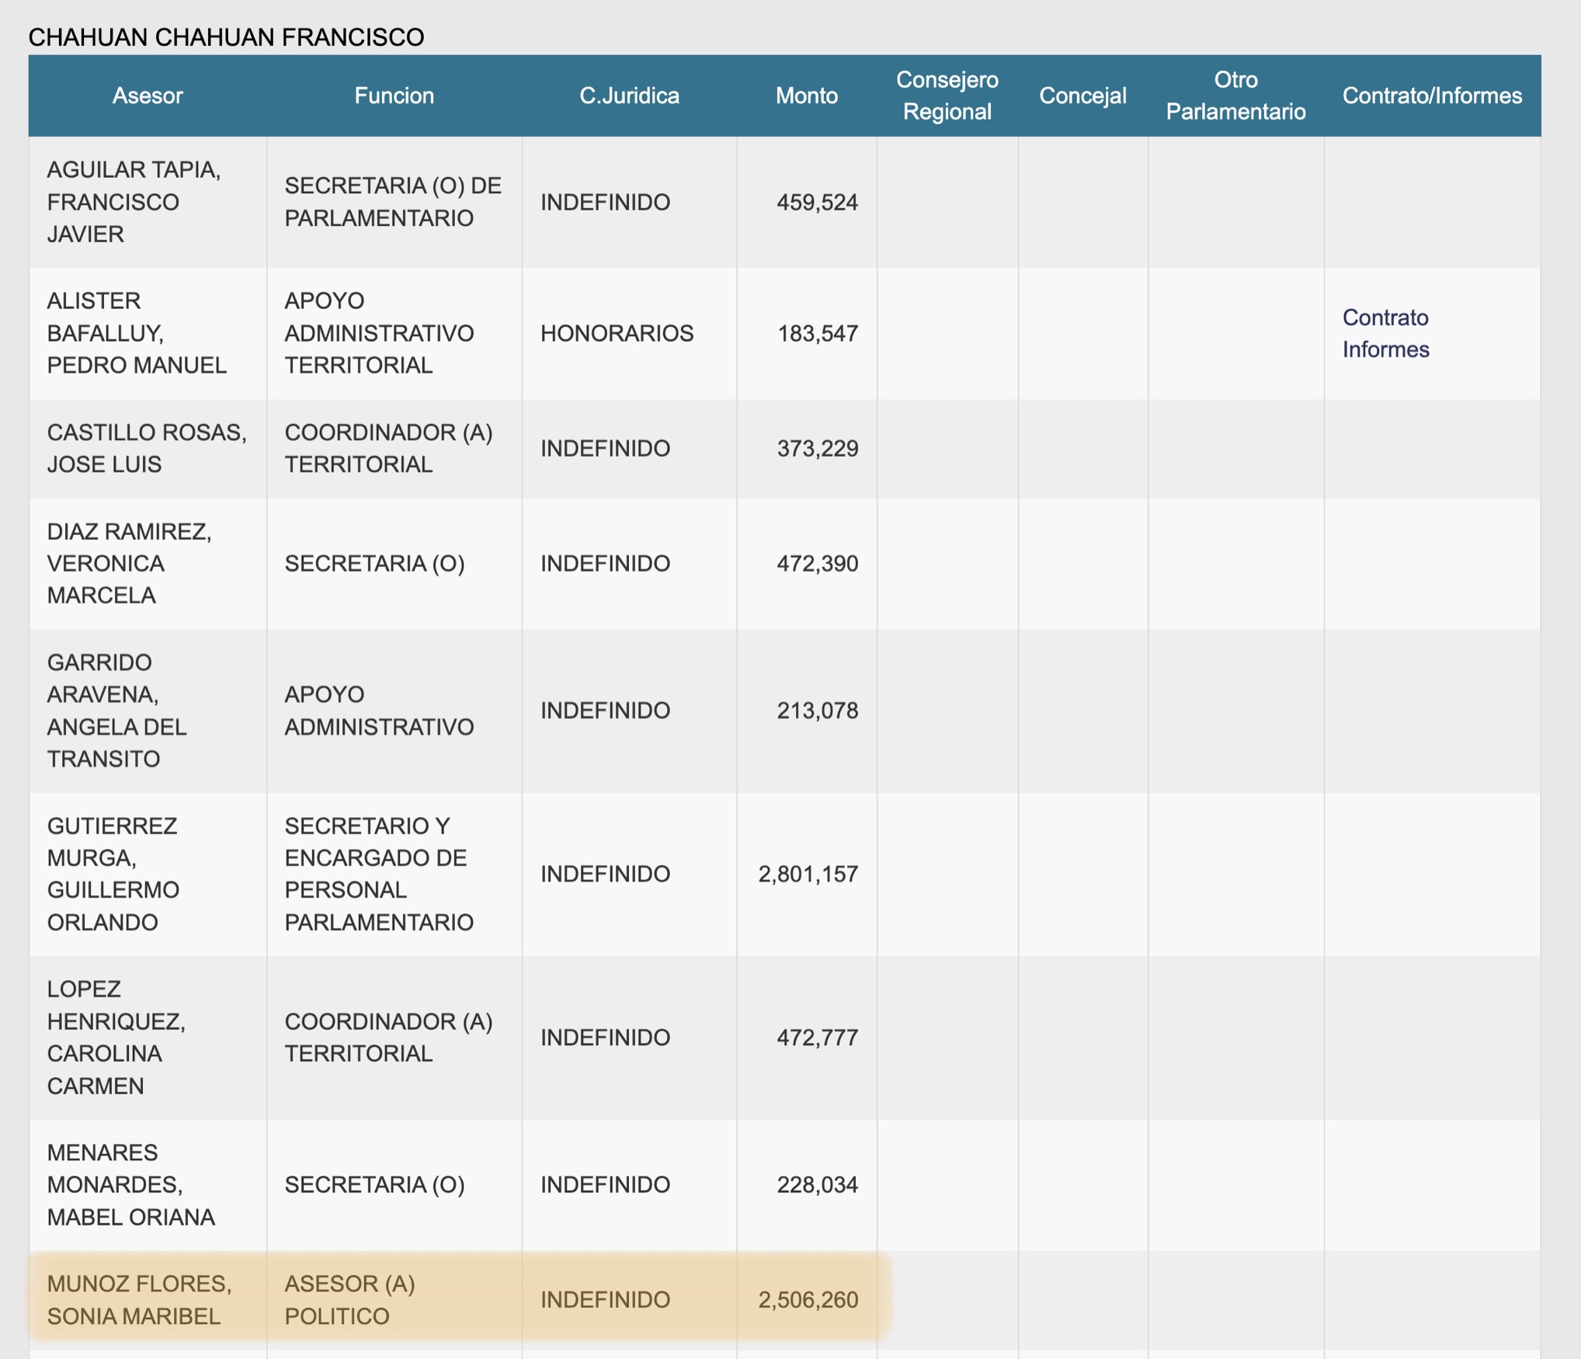Click COORDINADOR (A) TERRITORIAL in Lopez Henriquez row
1581x1359 pixels.
pos(388,1037)
